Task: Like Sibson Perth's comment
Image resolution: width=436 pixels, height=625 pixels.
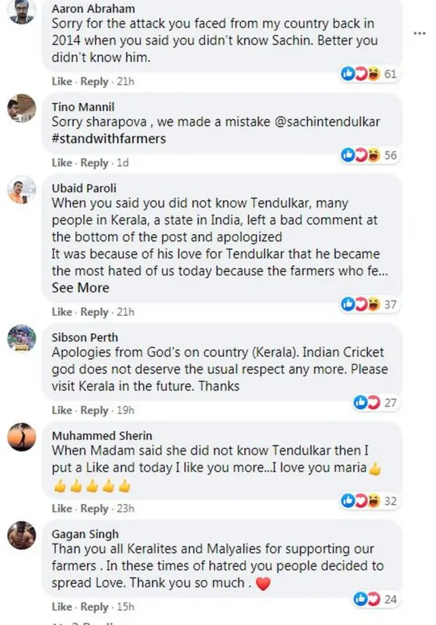Action: coord(61,410)
